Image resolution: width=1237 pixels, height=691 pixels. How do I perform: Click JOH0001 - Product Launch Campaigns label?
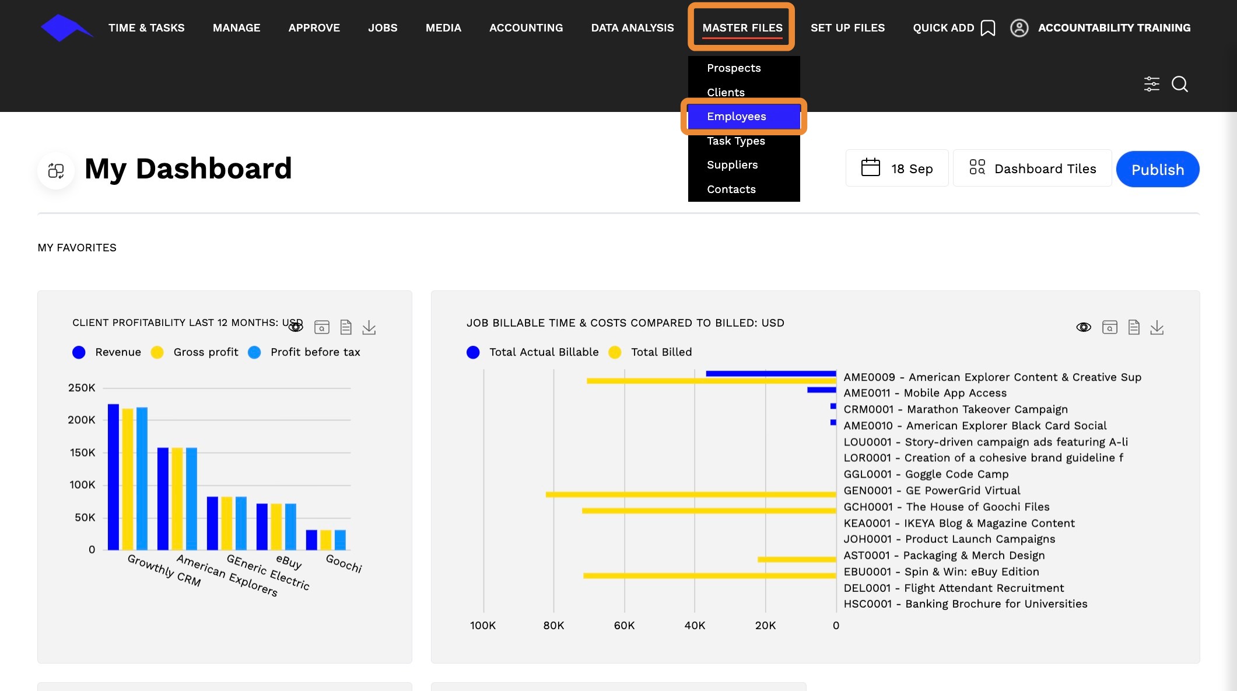point(949,539)
